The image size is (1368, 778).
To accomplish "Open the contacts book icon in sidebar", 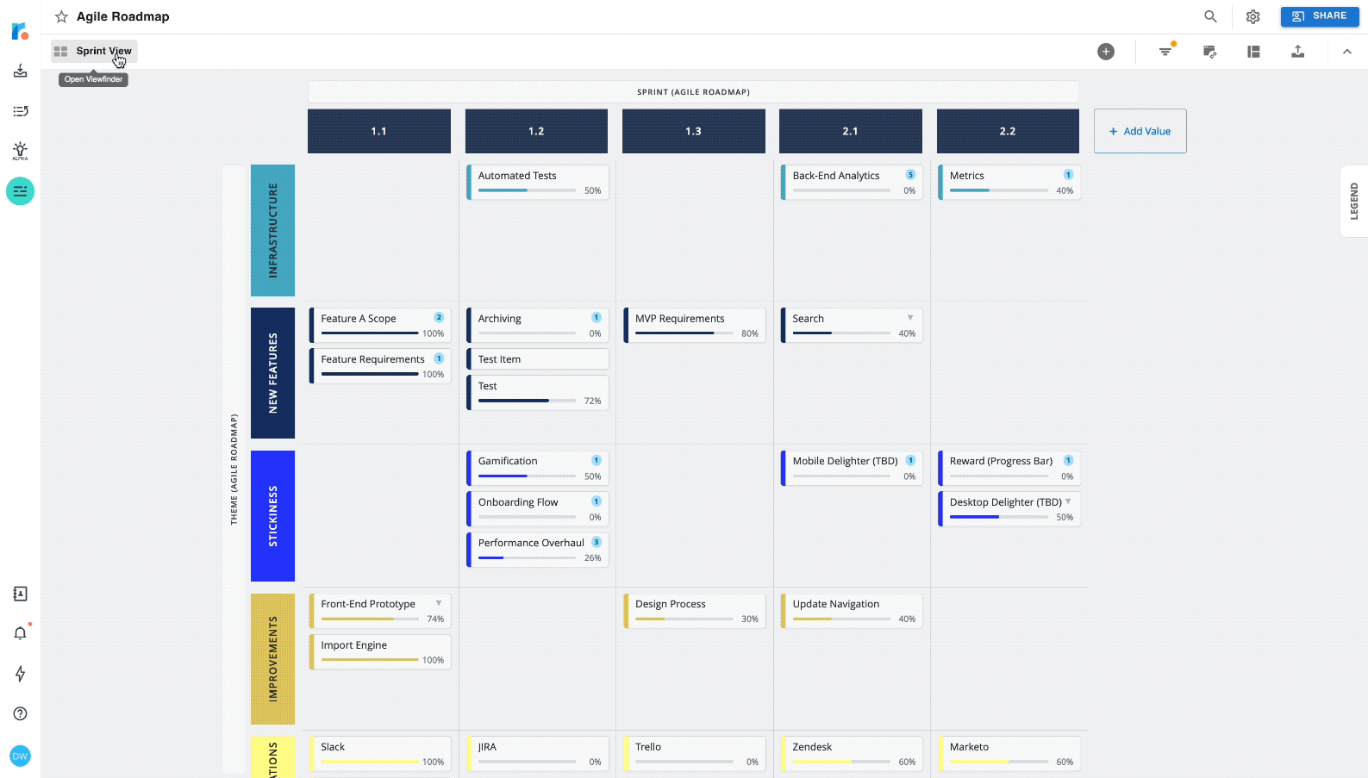I will click(x=20, y=594).
